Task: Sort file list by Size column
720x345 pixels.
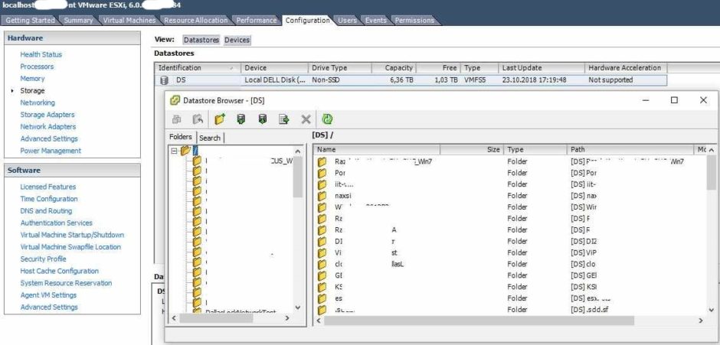Action: point(472,150)
